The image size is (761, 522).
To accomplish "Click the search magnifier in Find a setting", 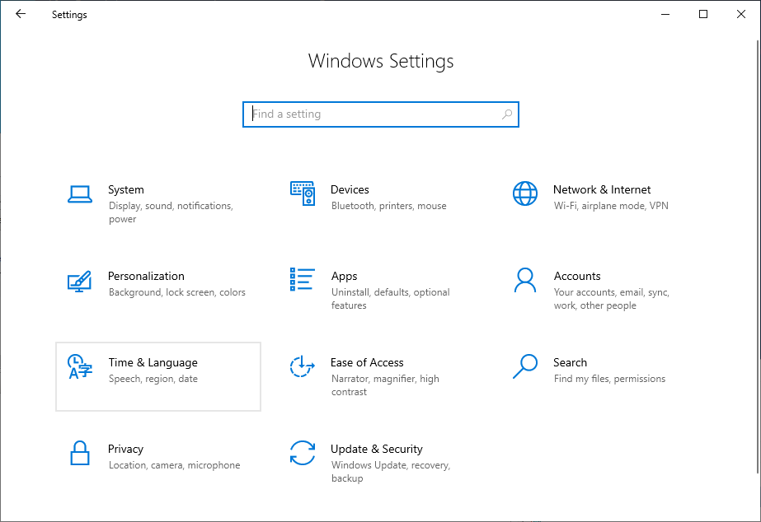I will (x=507, y=114).
